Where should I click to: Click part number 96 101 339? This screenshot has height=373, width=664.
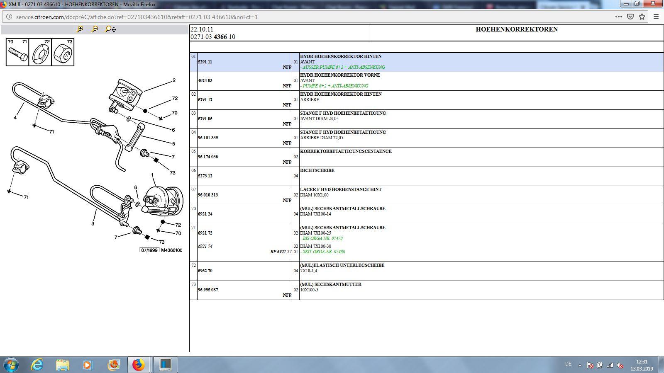pos(208,138)
